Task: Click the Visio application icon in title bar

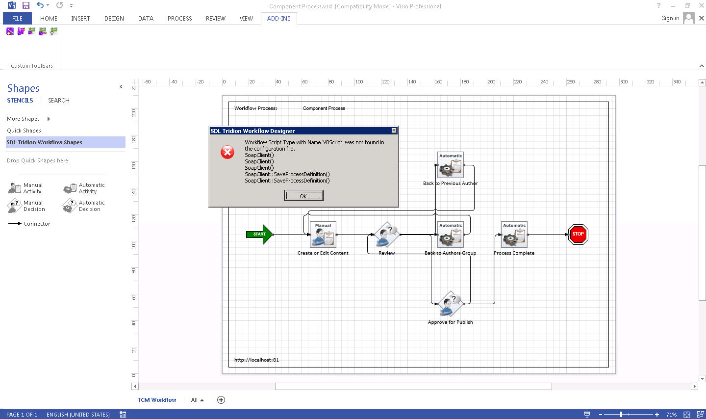Action: pos(11,5)
